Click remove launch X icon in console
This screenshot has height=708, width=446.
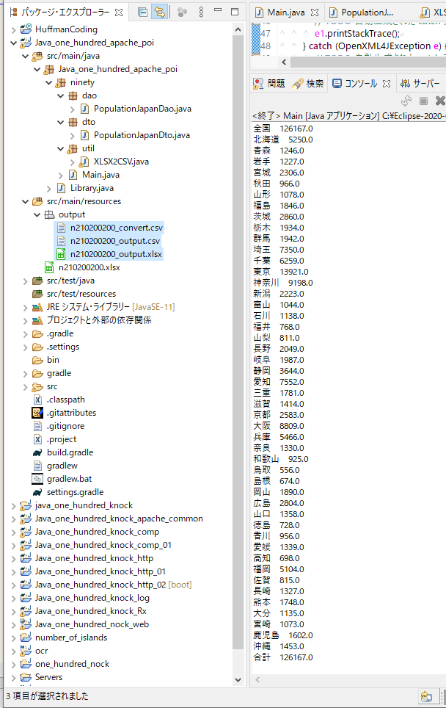point(440,100)
